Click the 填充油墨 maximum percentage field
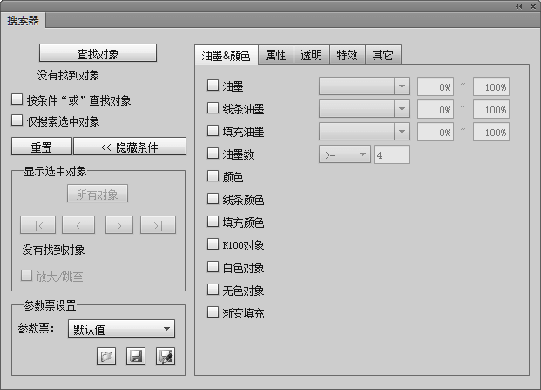This screenshot has height=390, width=541. click(x=491, y=132)
